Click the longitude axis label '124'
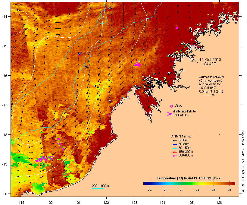 click(163, 203)
